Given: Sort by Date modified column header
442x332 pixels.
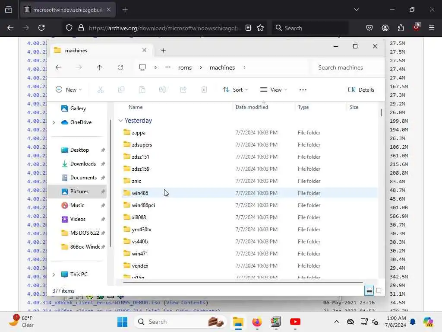Looking at the screenshot, I should tap(252, 107).
